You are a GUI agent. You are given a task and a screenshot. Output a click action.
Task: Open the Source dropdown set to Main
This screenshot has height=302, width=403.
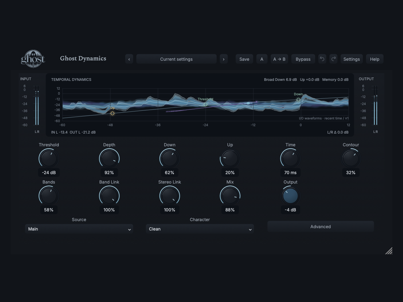[x=79, y=229]
